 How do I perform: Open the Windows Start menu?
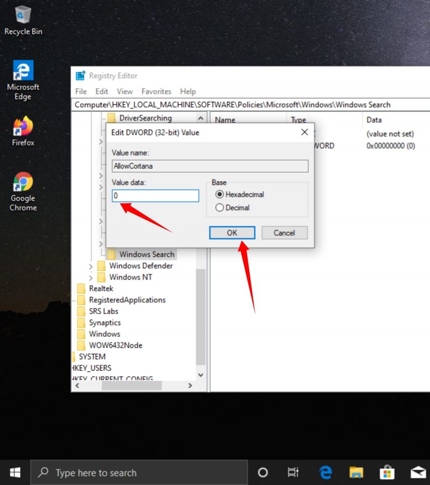tap(15, 472)
